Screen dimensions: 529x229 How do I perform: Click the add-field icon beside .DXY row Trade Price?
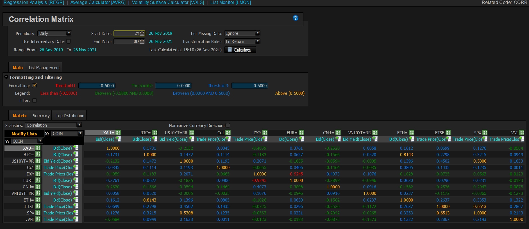[x=76, y=174]
